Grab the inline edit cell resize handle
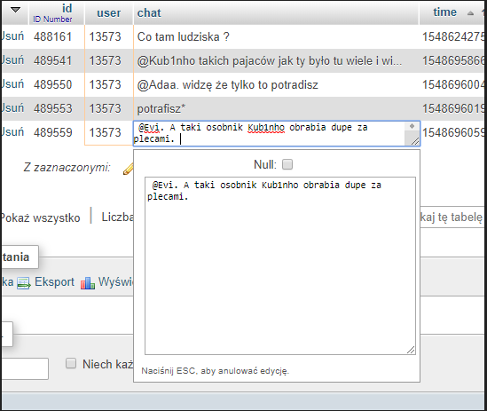Viewport: 487px width, 411px height. [x=415, y=141]
